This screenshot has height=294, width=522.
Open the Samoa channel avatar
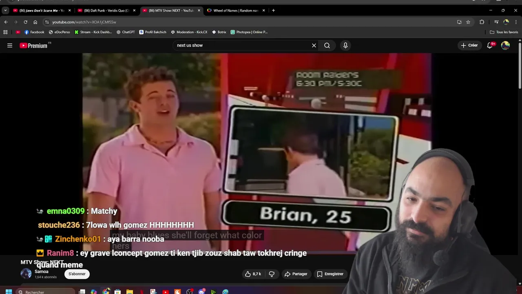26,274
